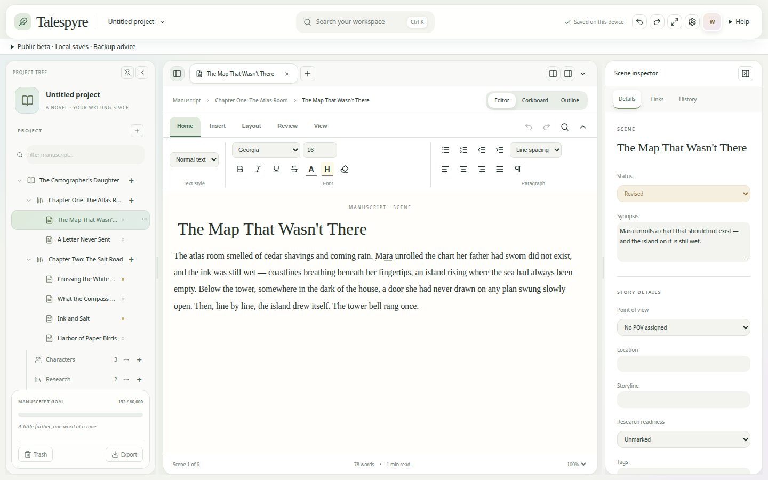Toggle status dot for Ink and Salt
768x480 pixels.
123,318
